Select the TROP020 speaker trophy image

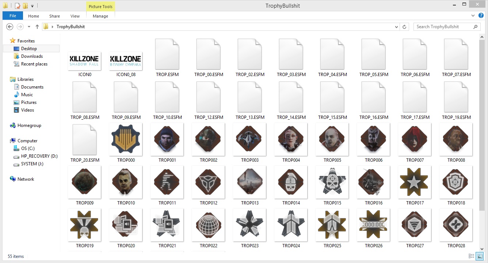(x=126, y=225)
